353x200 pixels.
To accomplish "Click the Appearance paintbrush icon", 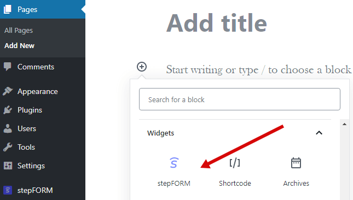I will pos(8,91).
